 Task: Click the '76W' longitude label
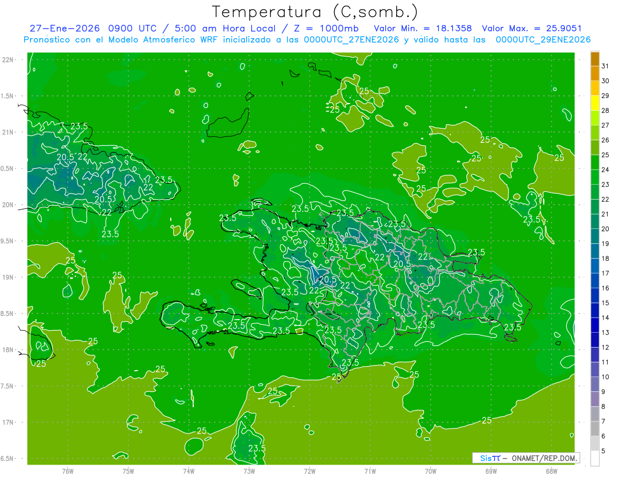68,471
